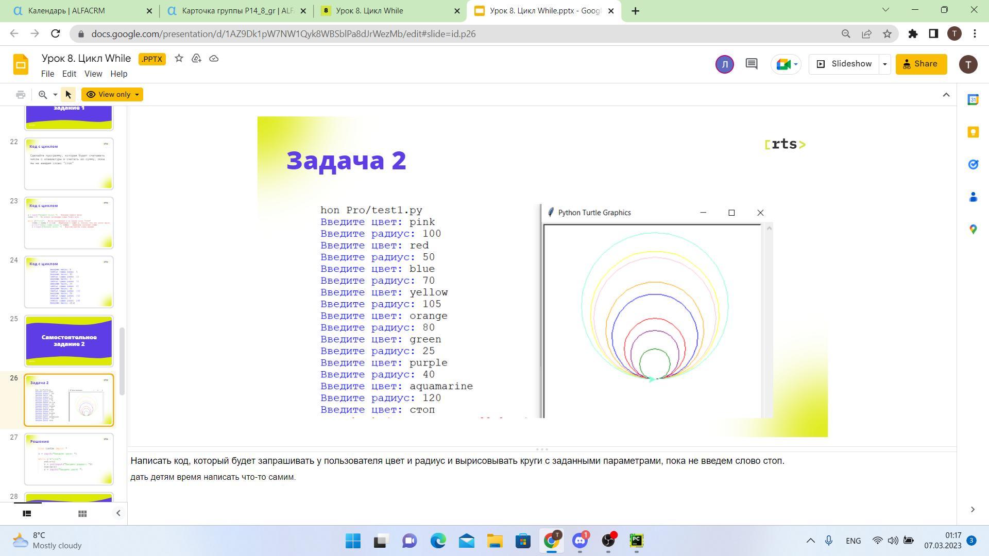Select slide 23 thumbnail
989x556 pixels.
coord(69,223)
